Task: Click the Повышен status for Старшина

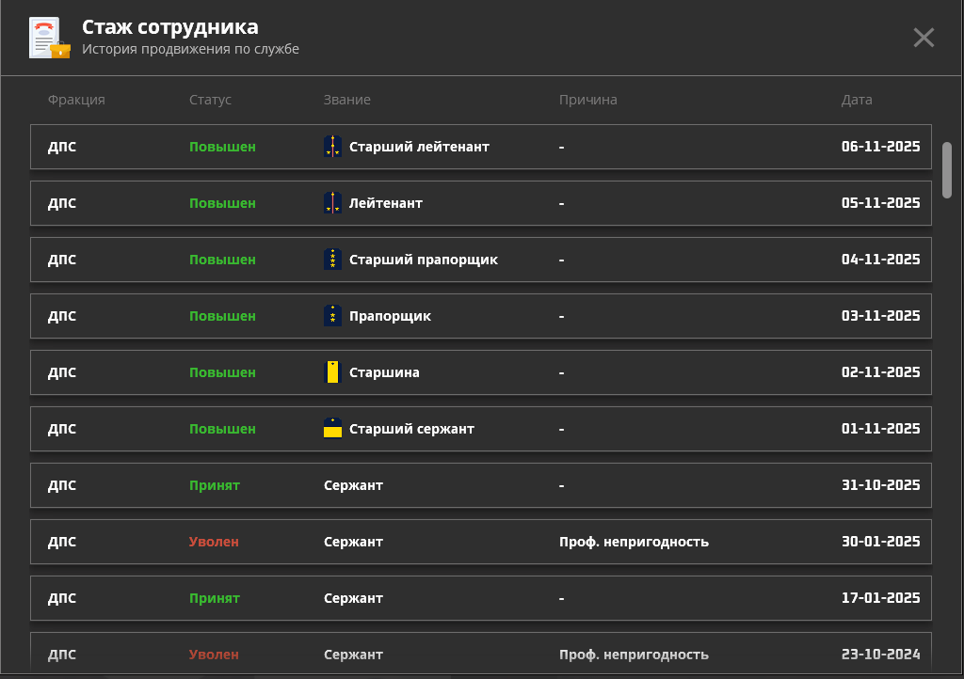Action: 222,372
